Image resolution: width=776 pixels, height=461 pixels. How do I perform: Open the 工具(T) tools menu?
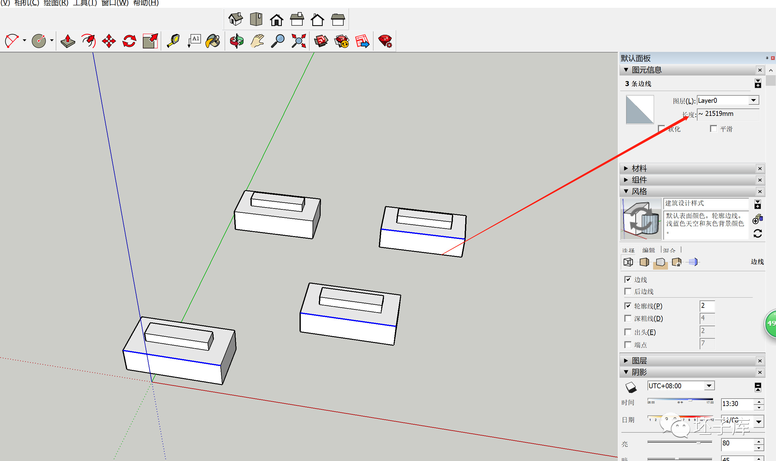point(85,3)
